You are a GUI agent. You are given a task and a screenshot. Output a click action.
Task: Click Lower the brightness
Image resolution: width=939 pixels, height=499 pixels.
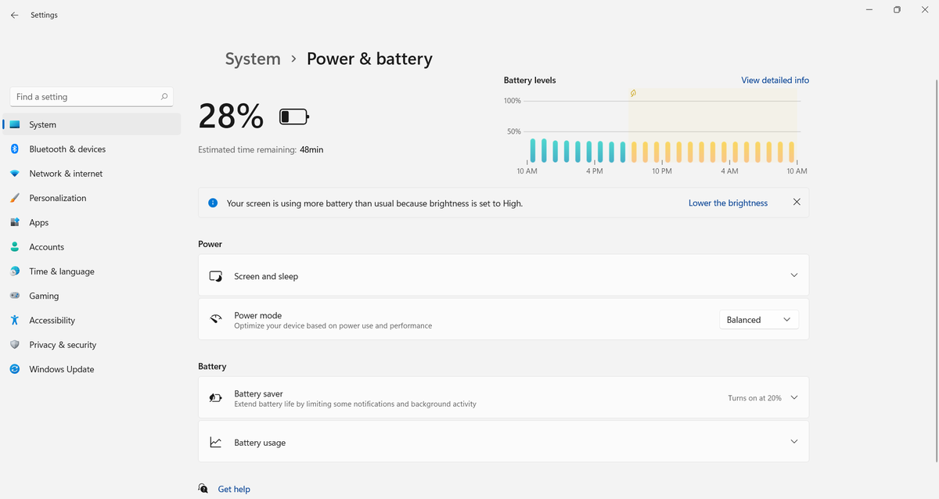(728, 203)
